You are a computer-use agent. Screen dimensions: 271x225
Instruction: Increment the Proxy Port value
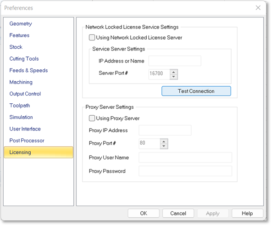[164, 141]
